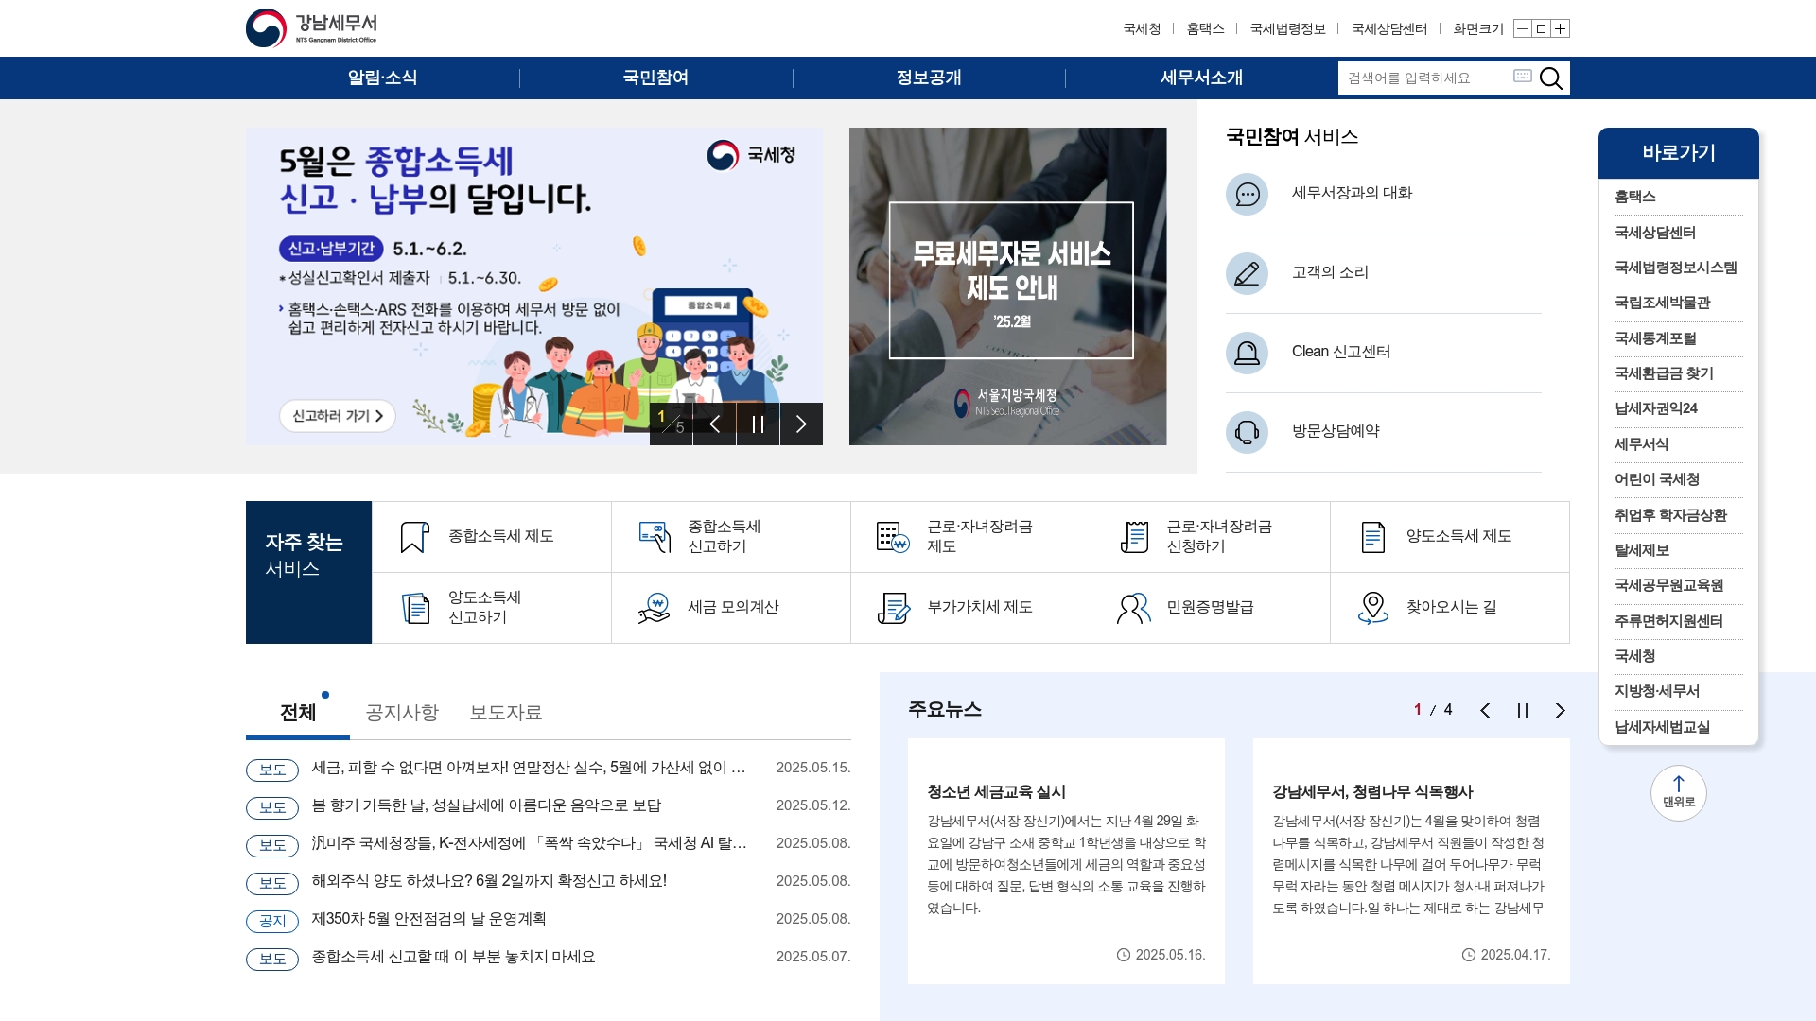Open the 무료세무자문 서비스 제도 안내 banner
This screenshot has height=1021, width=1816.
1007,286
